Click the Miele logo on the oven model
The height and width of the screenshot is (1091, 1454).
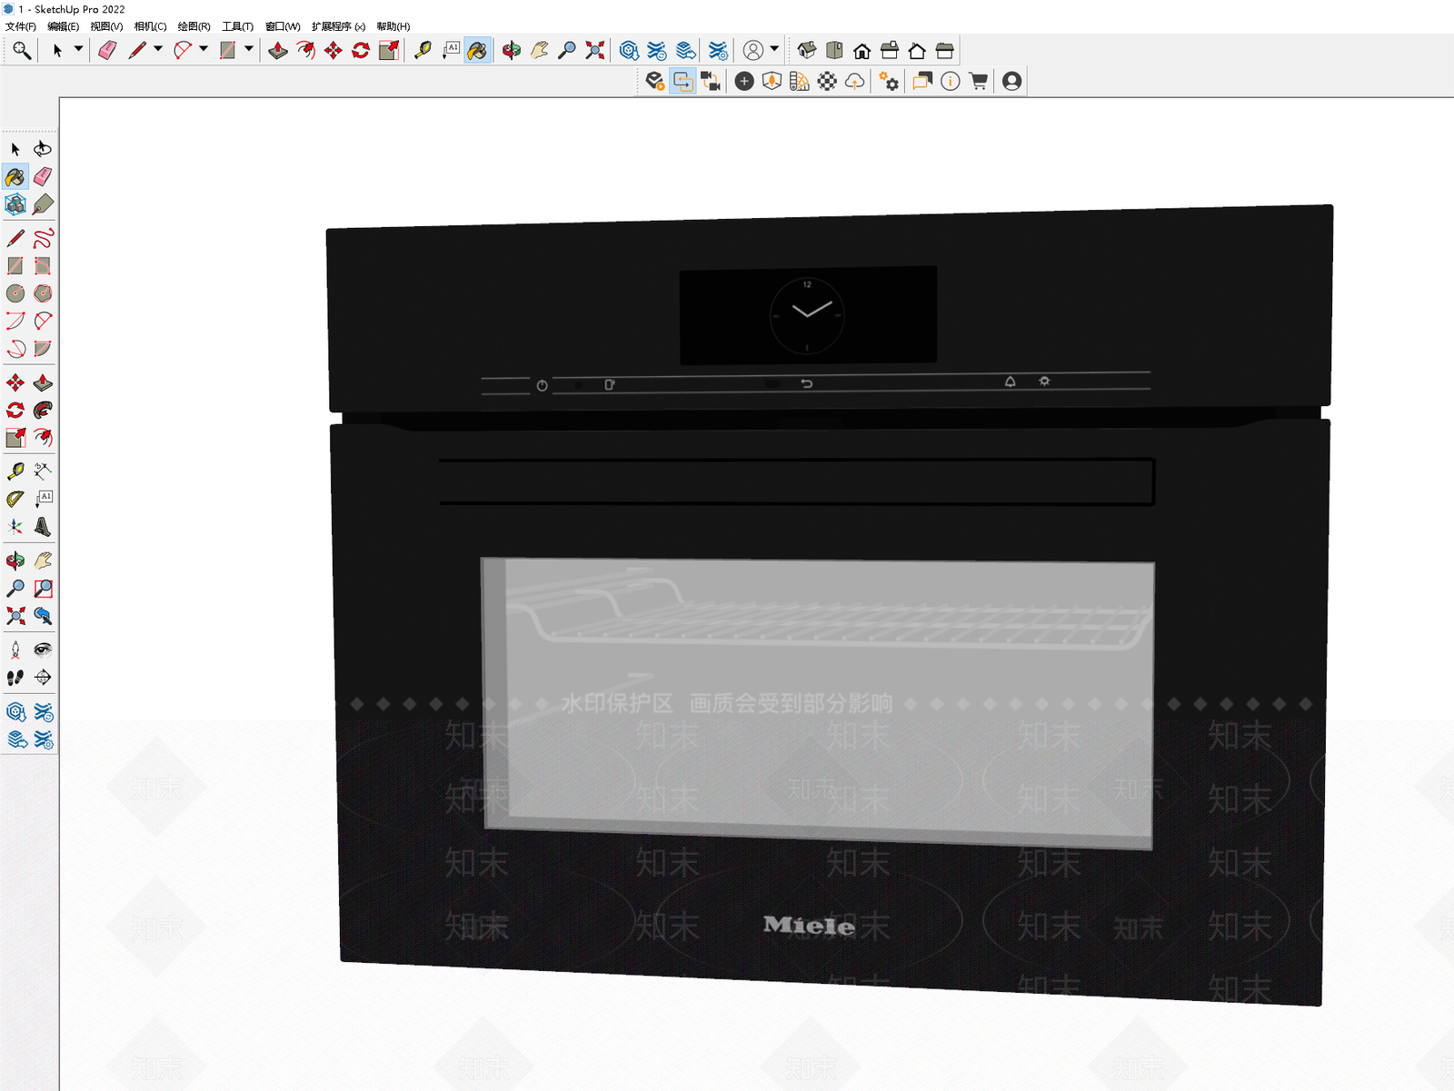[809, 926]
